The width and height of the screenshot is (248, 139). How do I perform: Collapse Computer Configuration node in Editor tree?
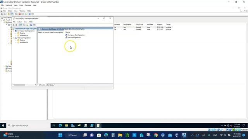(14, 31)
